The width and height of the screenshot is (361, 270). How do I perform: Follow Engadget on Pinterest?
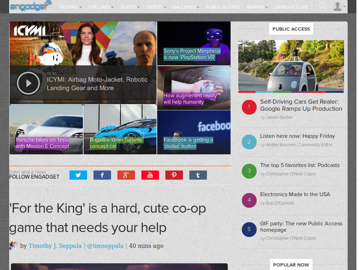pos(174,175)
